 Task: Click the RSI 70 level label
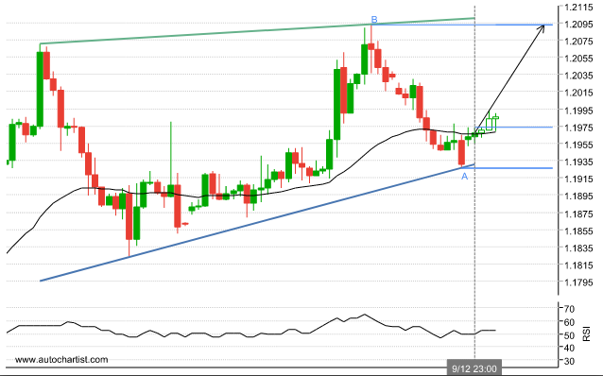569,309
